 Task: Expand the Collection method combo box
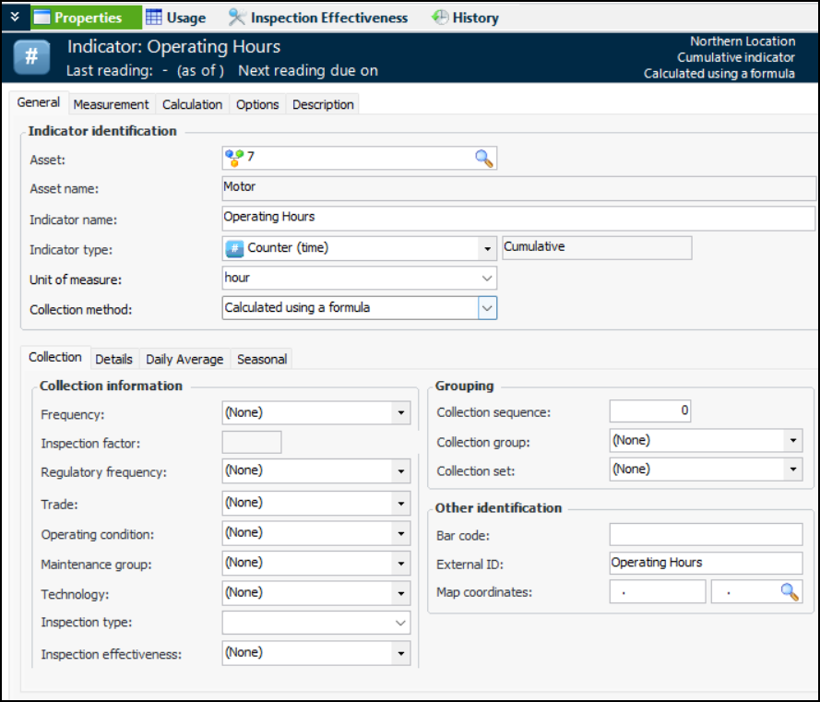tap(487, 308)
